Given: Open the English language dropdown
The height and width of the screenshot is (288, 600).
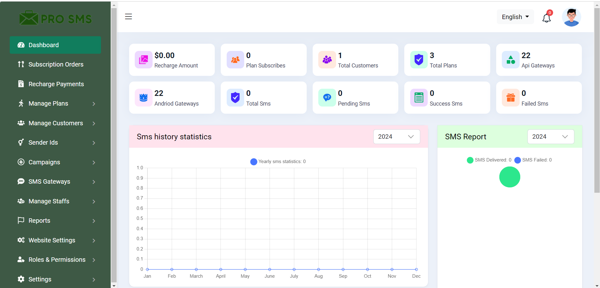Looking at the screenshot, I should click(x=515, y=17).
